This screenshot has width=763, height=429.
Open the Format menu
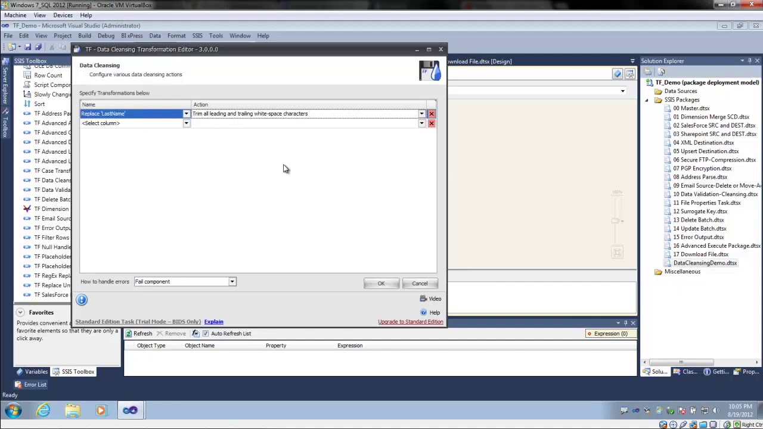[176, 36]
